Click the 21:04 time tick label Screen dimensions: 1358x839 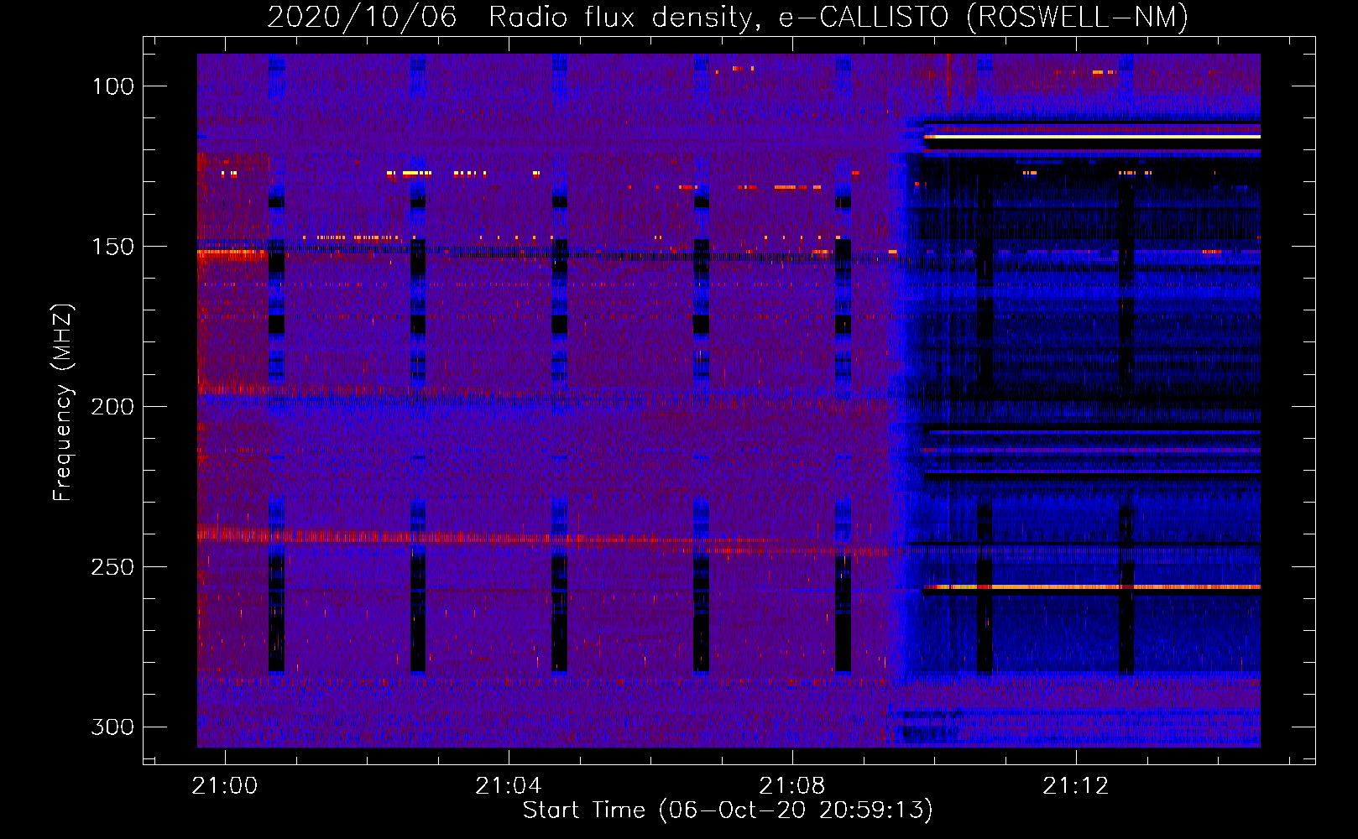click(509, 786)
